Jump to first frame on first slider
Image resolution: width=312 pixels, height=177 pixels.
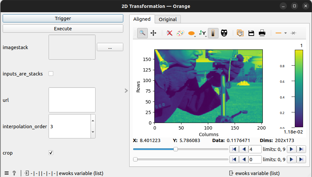point(234,149)
